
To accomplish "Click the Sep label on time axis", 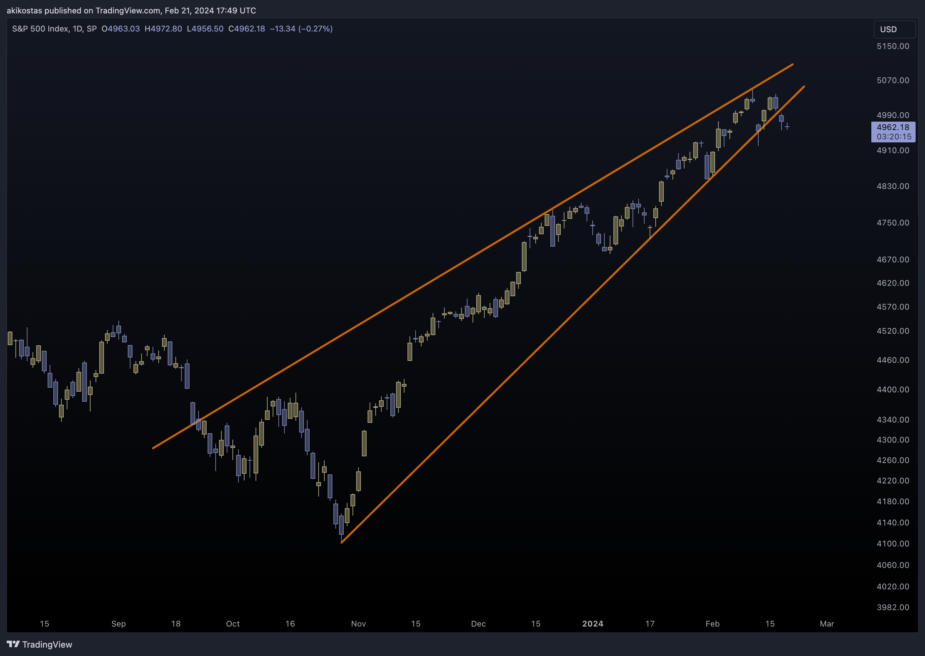I will (x=118, y=624).
